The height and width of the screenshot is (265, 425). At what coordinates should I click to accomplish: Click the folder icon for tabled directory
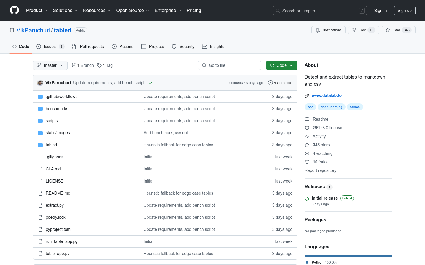(x=40, y=145)
